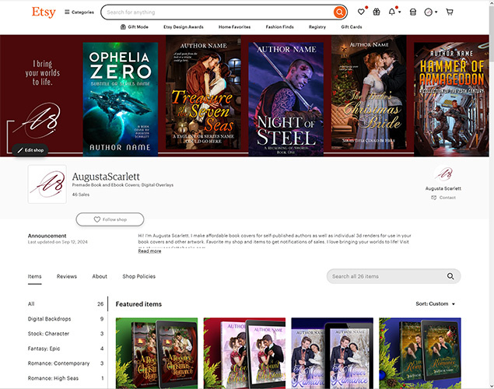Switch to the Shop Policies tab

coord(138,276)
